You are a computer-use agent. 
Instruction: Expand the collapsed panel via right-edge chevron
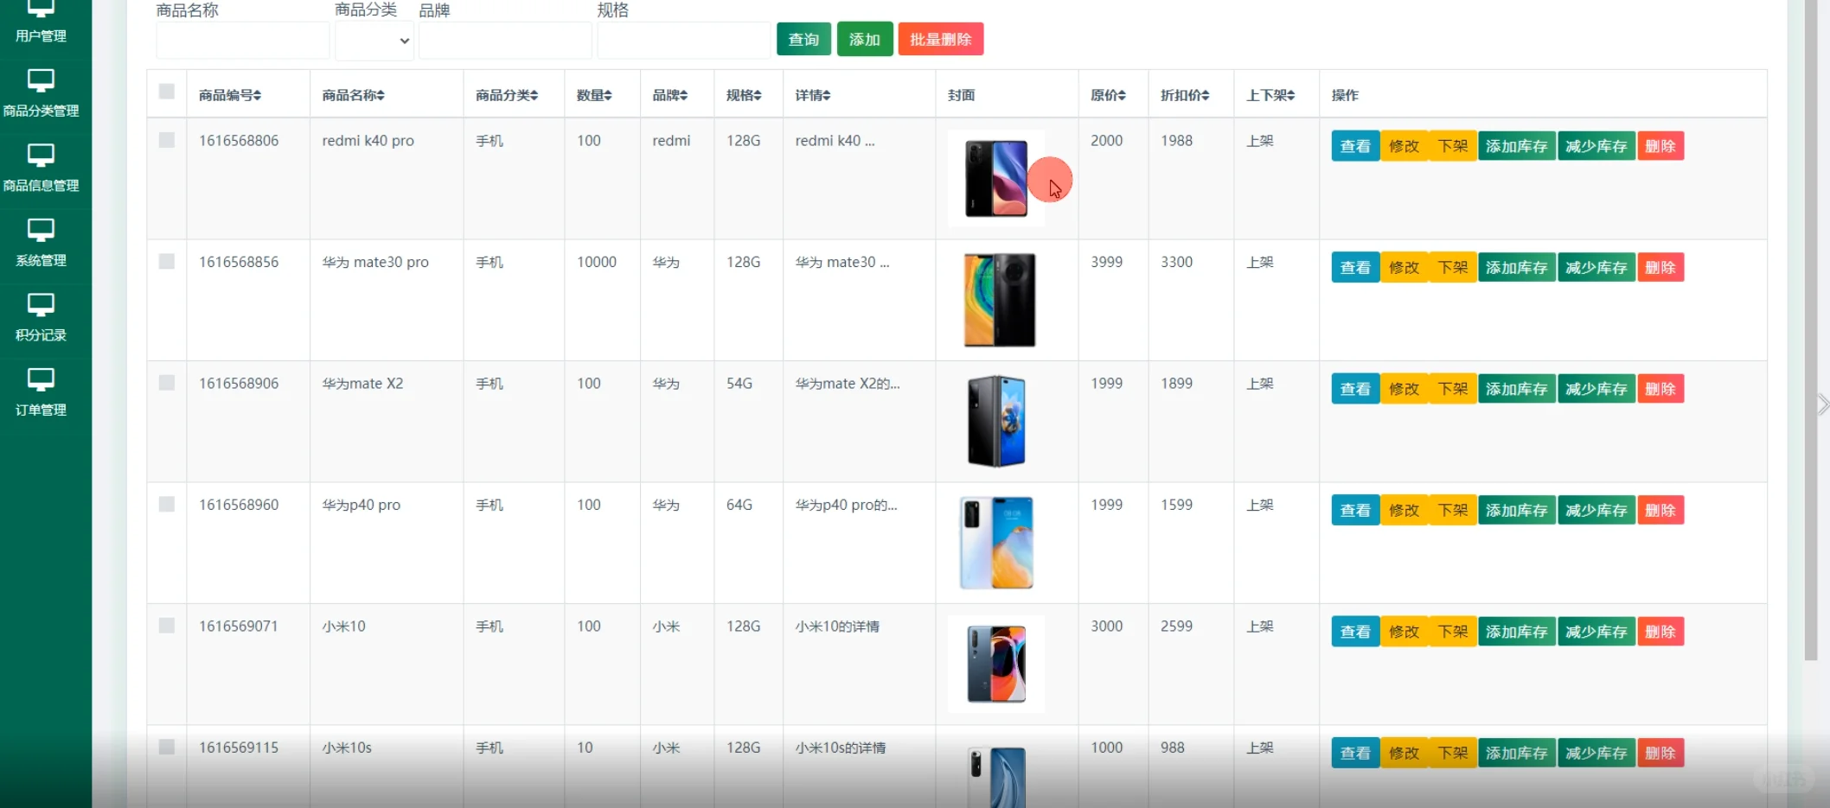coord(1822,404)
